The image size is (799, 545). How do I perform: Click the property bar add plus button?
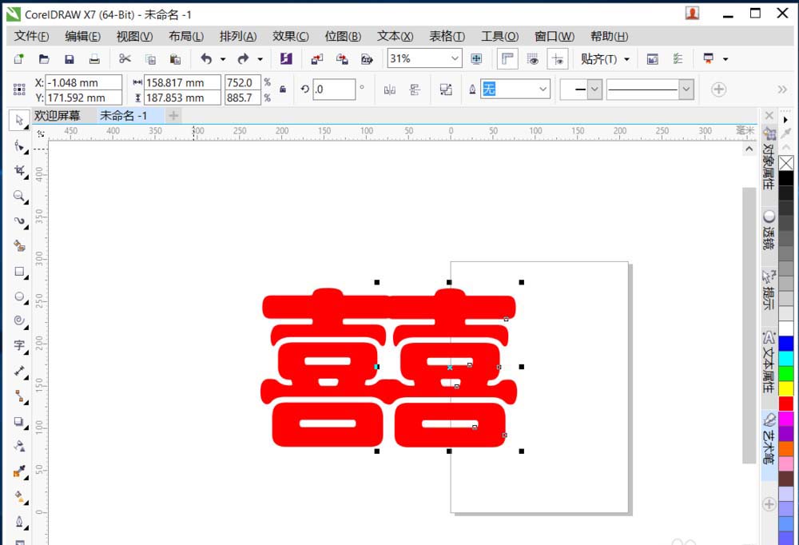[718, 90]
